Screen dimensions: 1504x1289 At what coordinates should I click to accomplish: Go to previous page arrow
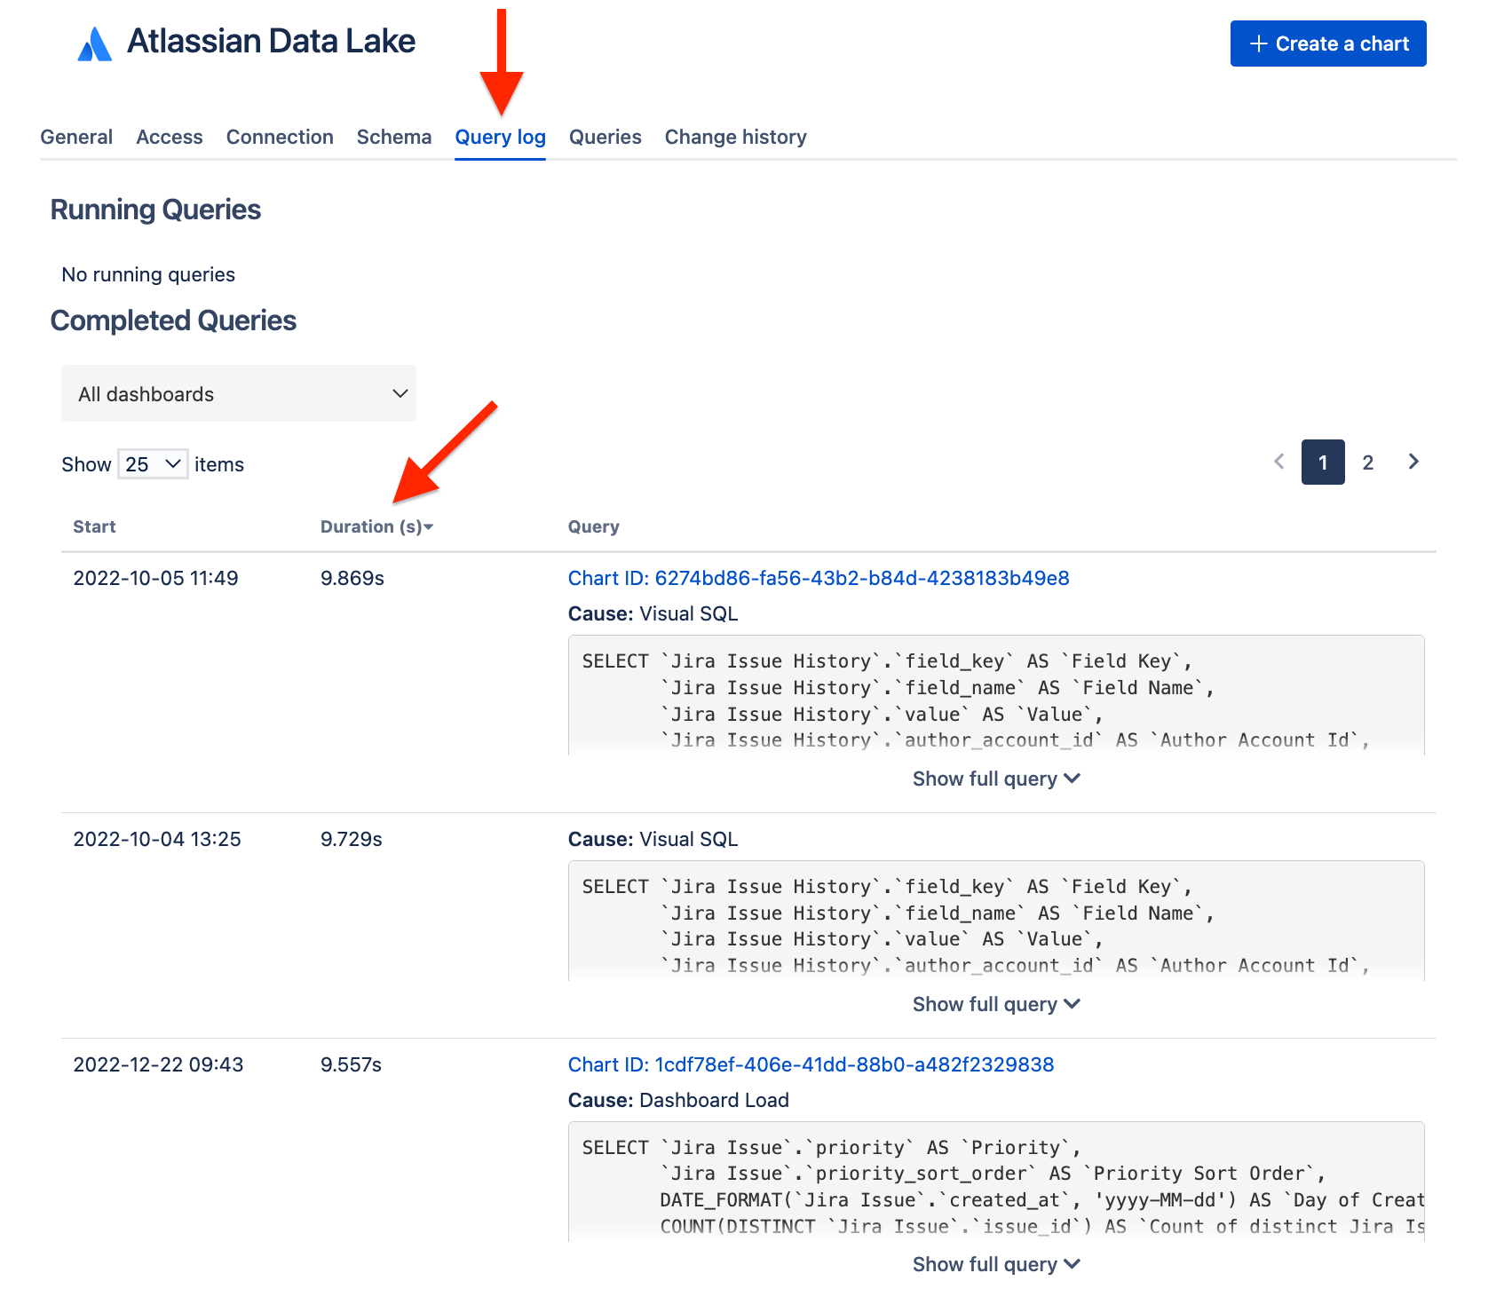pos(1279,462)
